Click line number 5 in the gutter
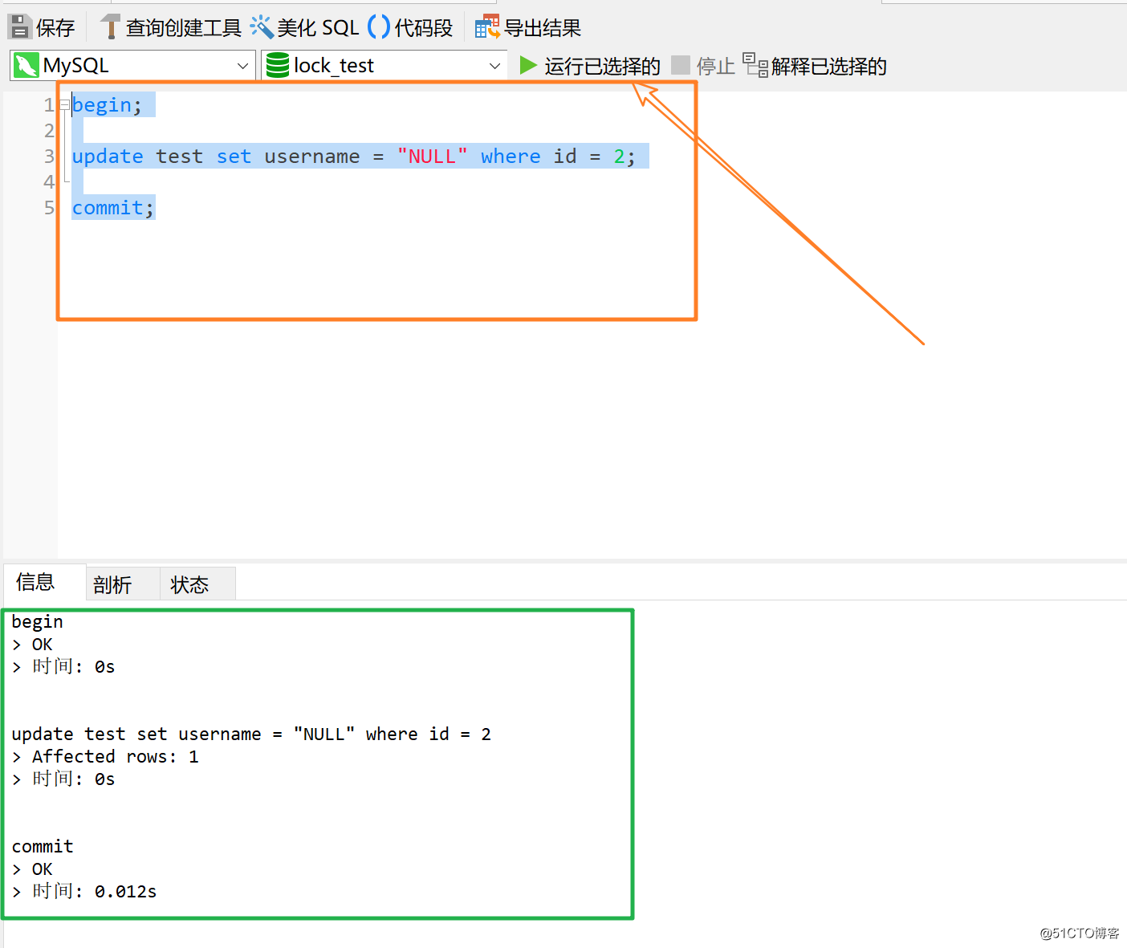The image size is (1127, 948). click(x=49, y=208)
